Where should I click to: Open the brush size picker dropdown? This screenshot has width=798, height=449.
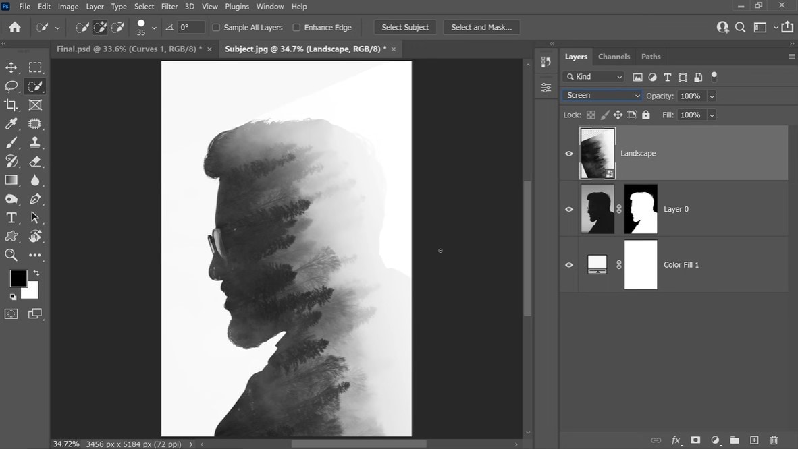pyautogui.click(x=154, y=28)
